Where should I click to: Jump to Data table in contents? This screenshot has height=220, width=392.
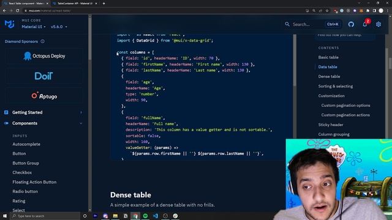click(328, 67)
